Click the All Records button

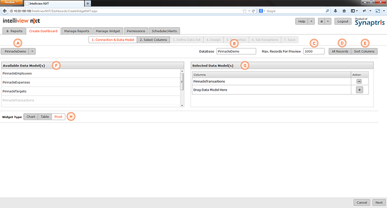coord(340,51)
